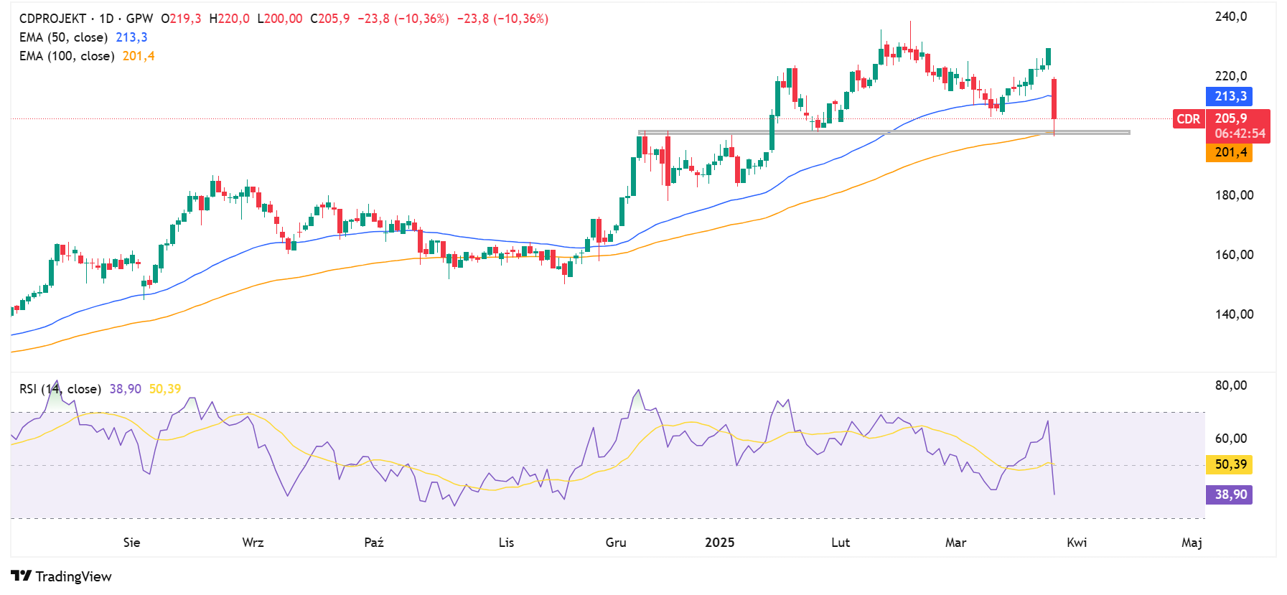
Task: Click the 160,00 price axis label
Action: (1234, 255)
